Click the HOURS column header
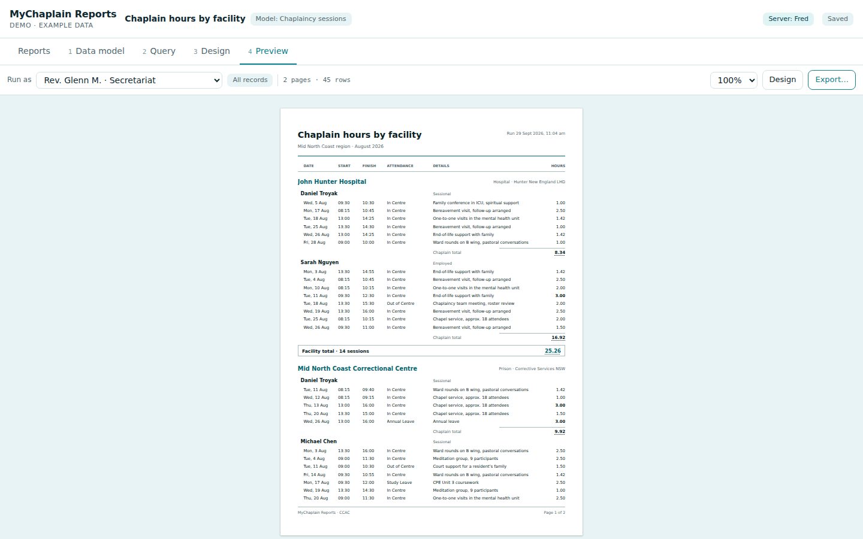 pos(558,166)
